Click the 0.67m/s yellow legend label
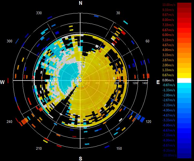Image resolution: width=194 pixels, height=161 pixels. click(x=168, y=75)
